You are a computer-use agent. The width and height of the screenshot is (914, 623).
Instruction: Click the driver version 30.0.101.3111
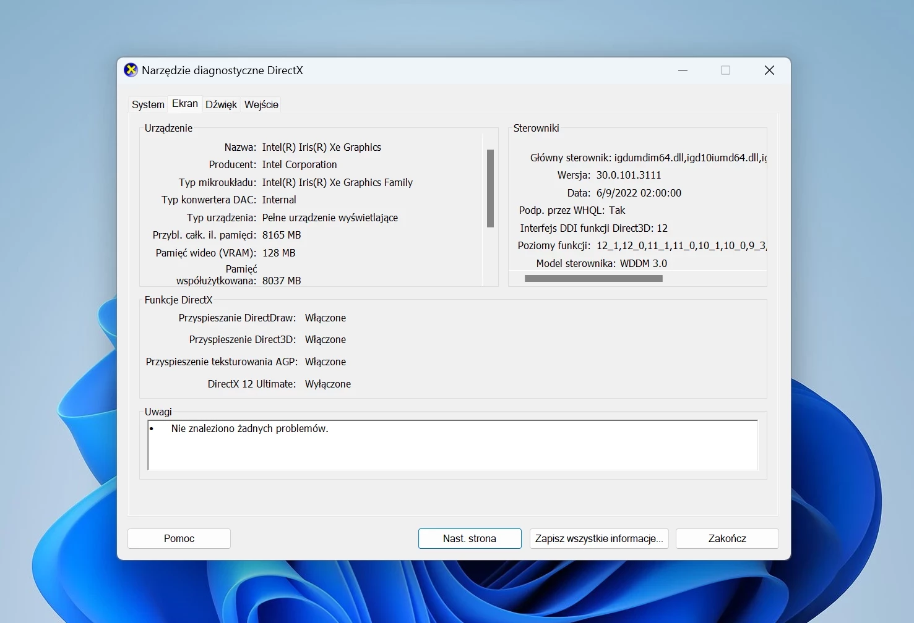[628, 175]
